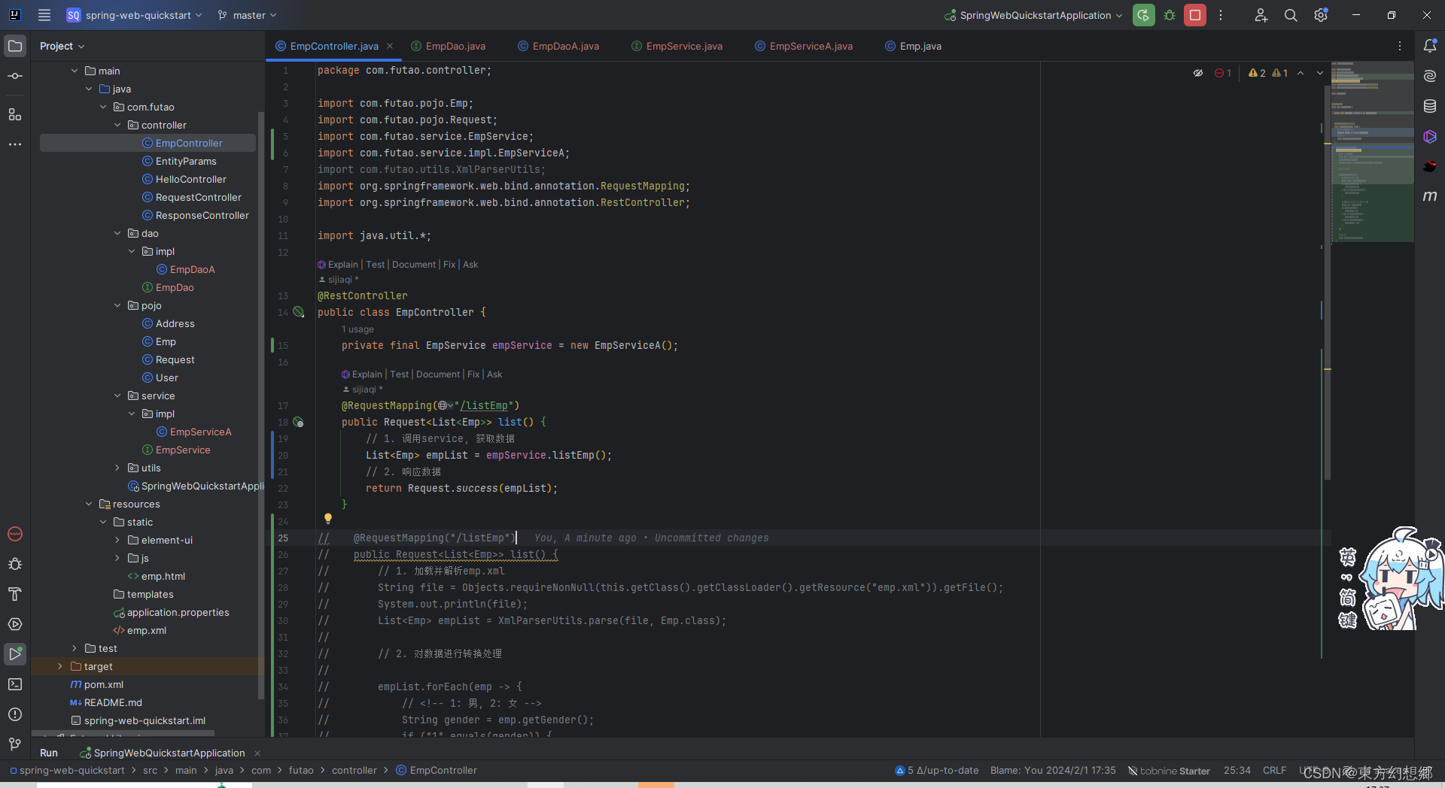Switch to EmpDaoA.java tab
The image size is (1445, 788).
pos(559,46)
